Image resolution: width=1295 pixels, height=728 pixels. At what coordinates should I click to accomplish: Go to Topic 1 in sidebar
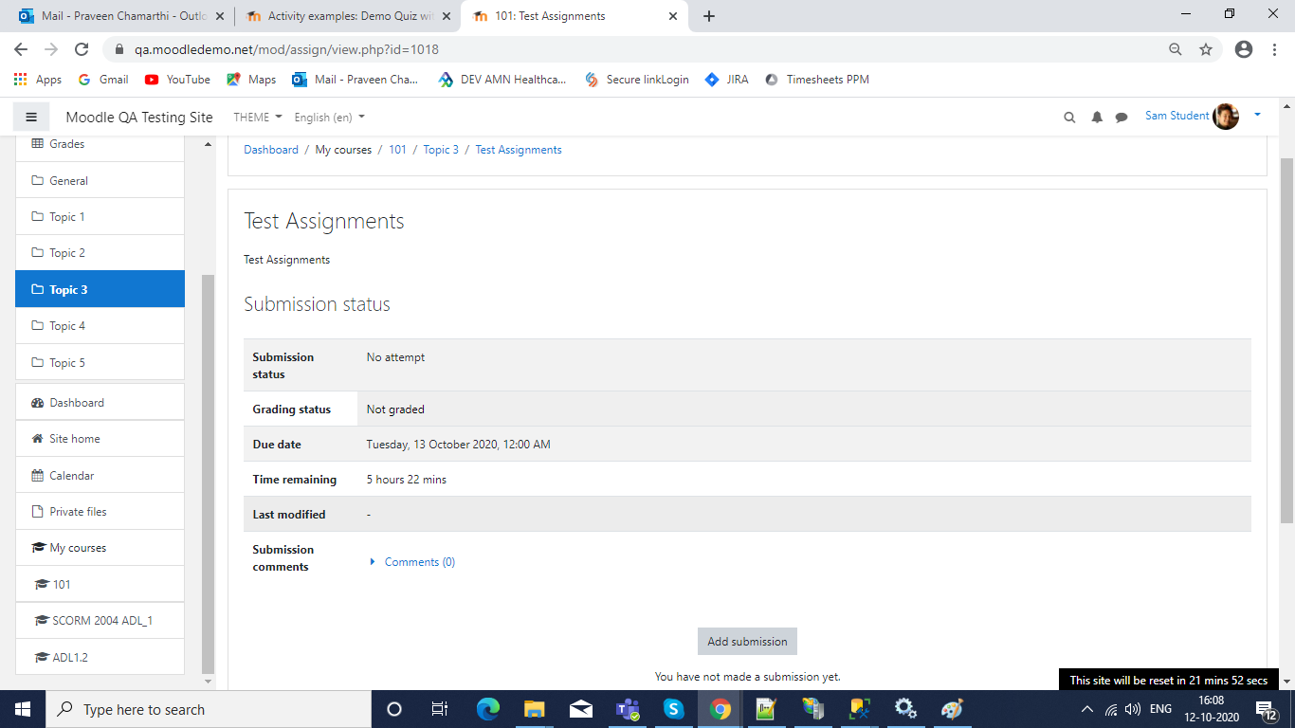coord(100,217)
